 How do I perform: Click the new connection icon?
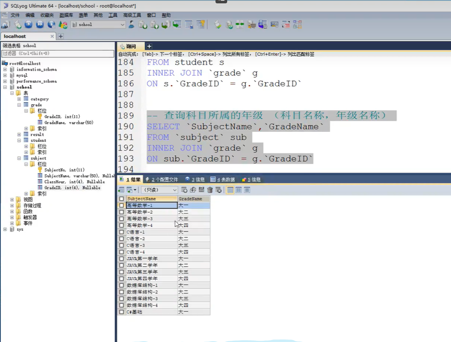6,25
